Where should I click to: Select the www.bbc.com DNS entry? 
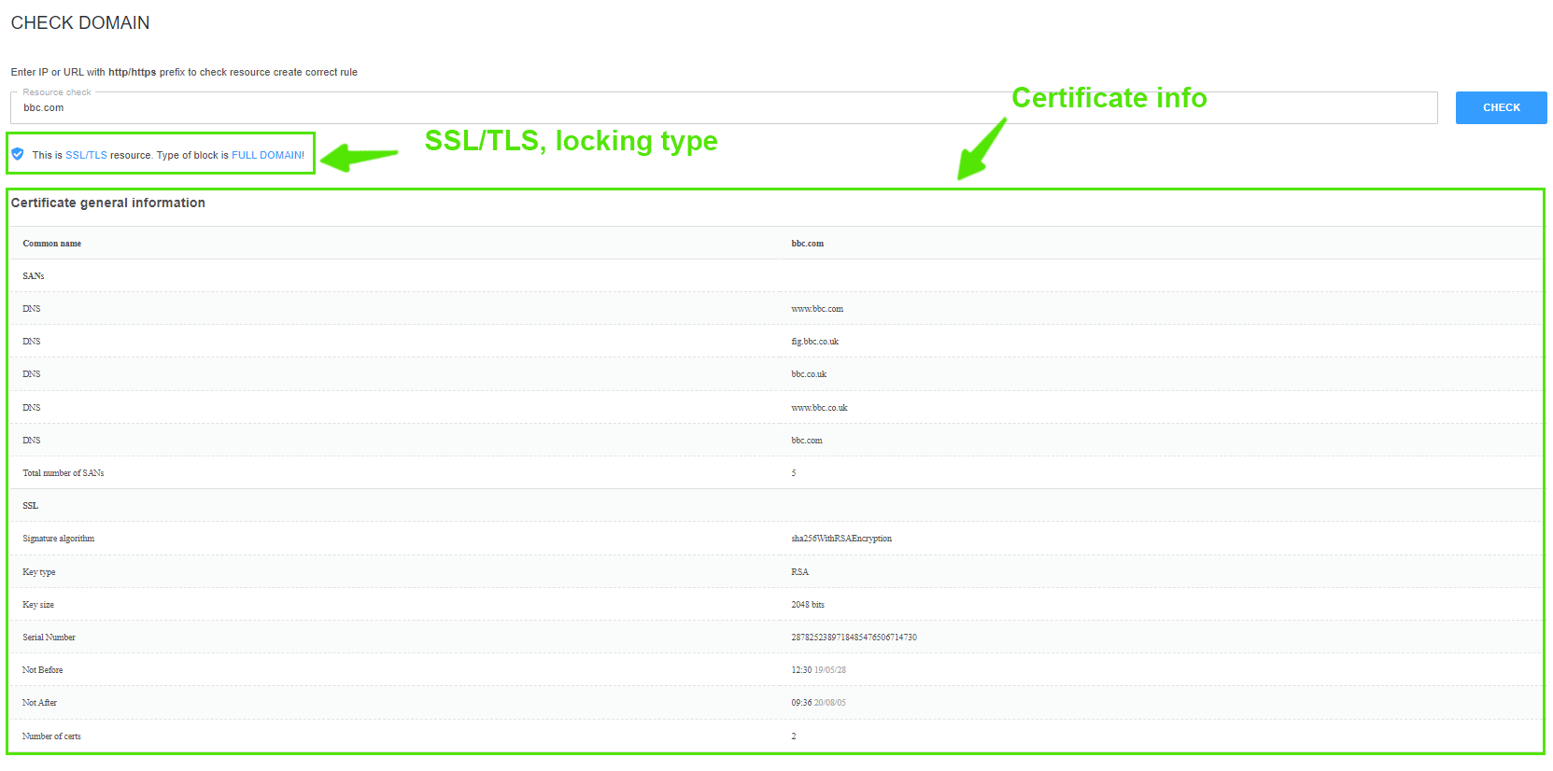tap(816, 309)
